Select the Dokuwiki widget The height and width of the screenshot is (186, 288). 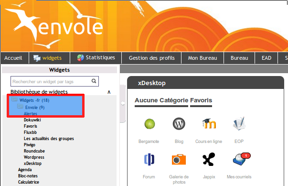[x=32, y=120]
